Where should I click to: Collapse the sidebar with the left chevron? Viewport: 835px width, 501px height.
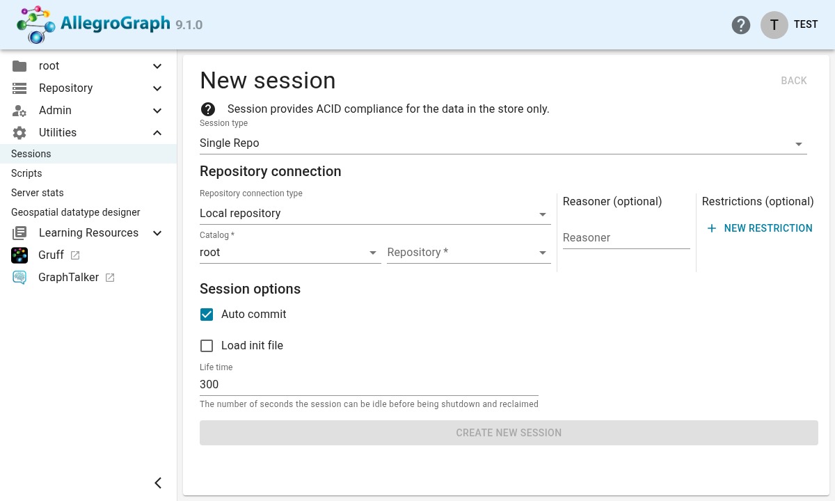pyautogui.click(x=158, y=483)
